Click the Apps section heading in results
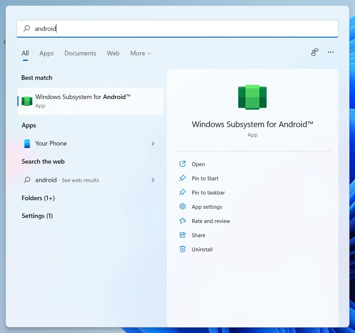This screenshot has width=355, height=333. tap(29, 125)
